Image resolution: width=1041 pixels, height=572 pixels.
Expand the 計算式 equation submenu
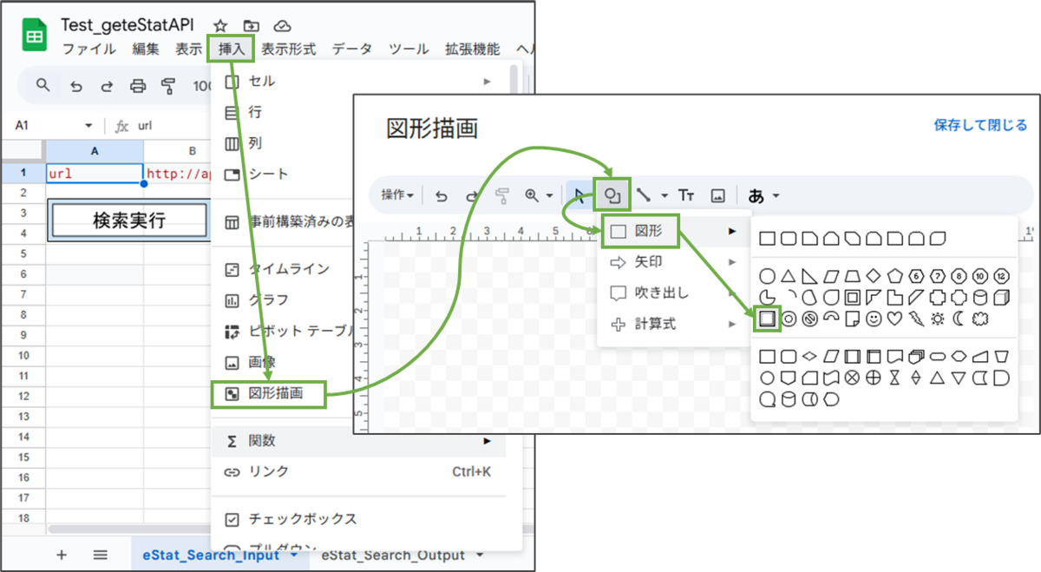click(674, 324)
